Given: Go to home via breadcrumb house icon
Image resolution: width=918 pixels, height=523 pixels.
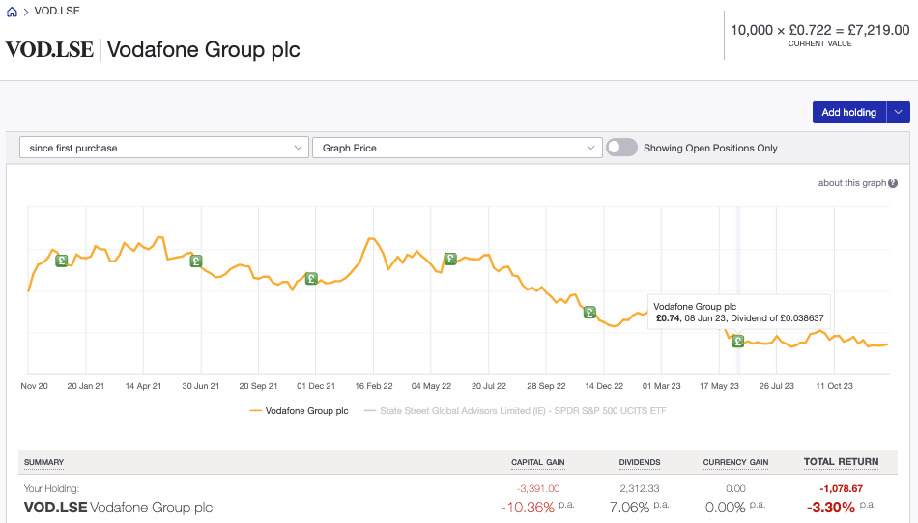Looking at the screenshot, I should coord(12,12).
